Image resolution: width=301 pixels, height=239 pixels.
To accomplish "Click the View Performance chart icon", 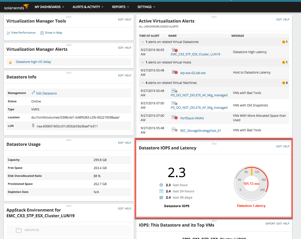I will click(x=9, y=33).
